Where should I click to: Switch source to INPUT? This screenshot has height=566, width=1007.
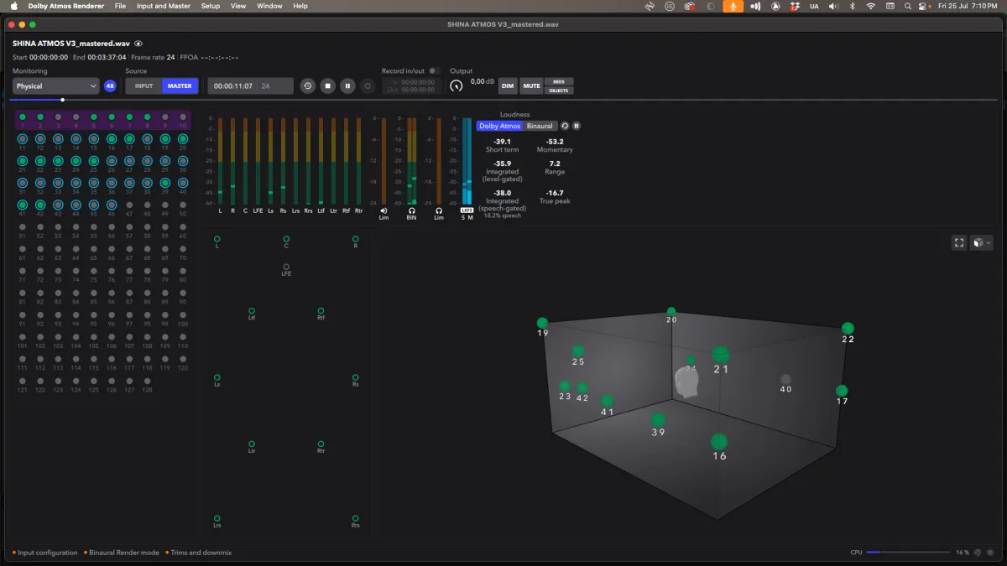click(x=144, y=86)
